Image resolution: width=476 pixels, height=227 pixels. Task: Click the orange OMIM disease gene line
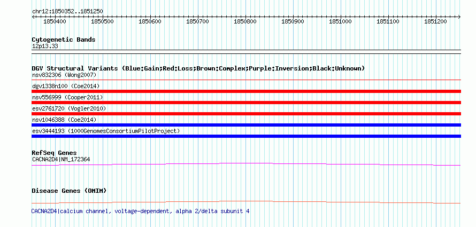[x=246, y=202]
